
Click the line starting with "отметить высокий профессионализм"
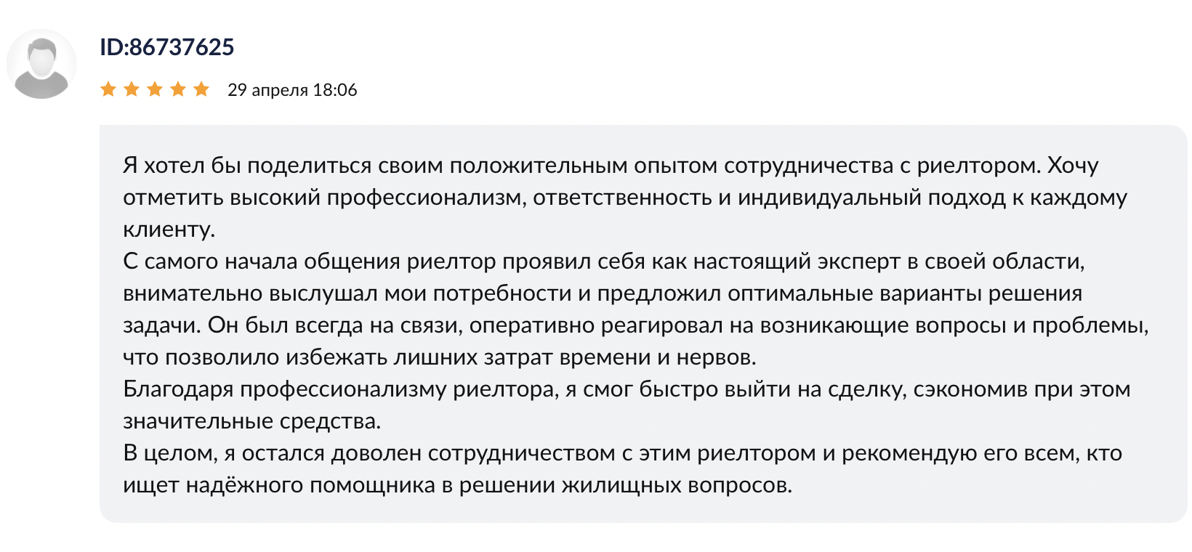(625, 198)
